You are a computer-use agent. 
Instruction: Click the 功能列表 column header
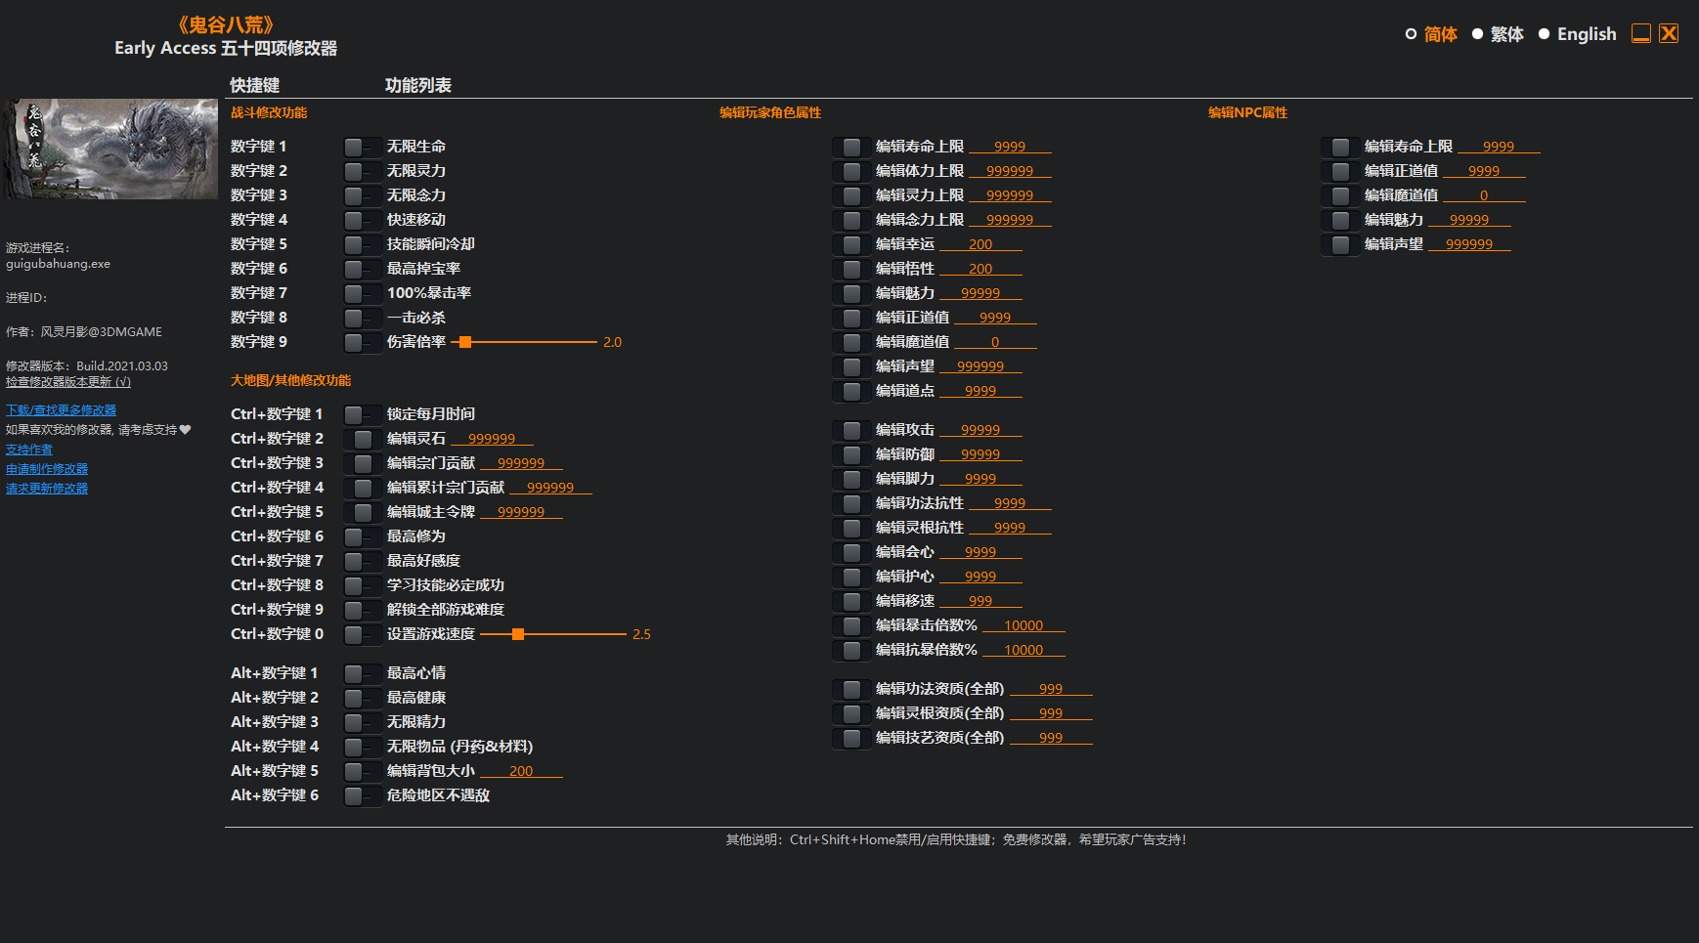click(x=417, y=85)
